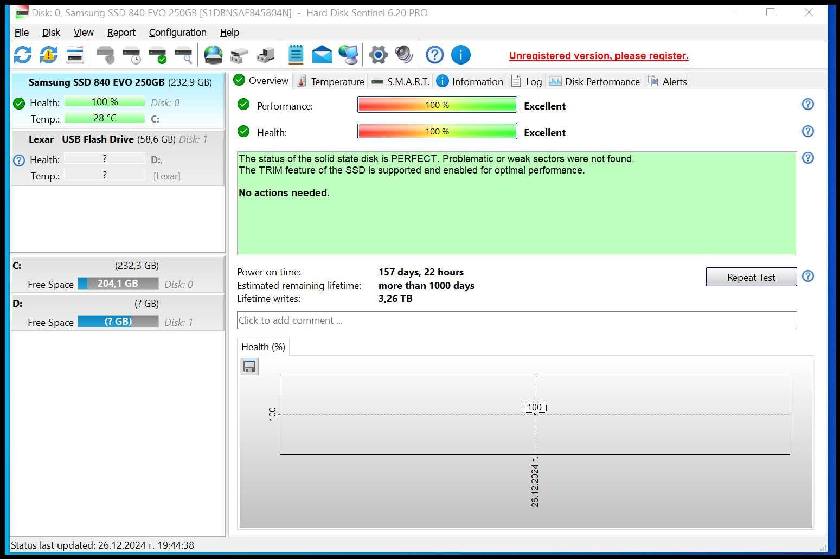
Task: Click the globe and monitor toolbar icon
Action: point(348,55)
